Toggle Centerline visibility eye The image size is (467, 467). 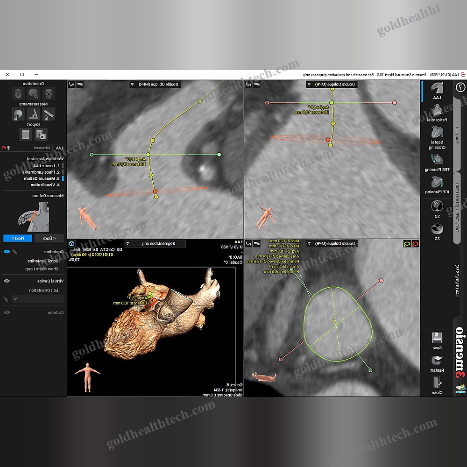(7, 252)
